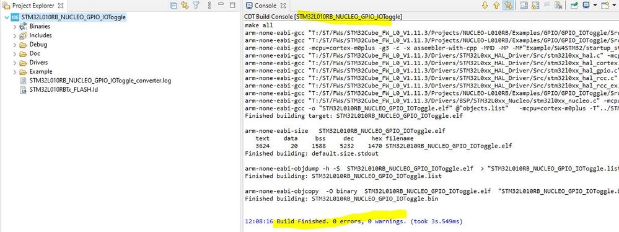
Task: Select STM32L010RB_NUCLEO_GPIO_IOToggle_converter.log file
Action: [100, 81]
